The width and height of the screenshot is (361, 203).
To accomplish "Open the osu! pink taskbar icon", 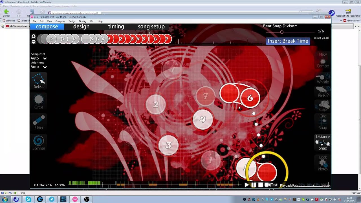I will click(75, 199).
